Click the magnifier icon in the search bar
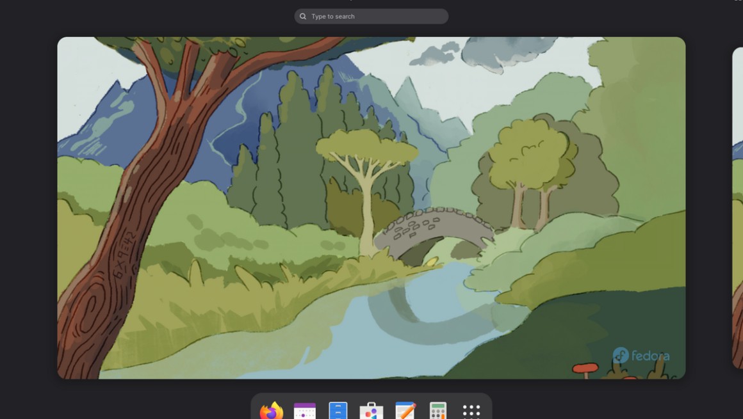The height and width of the screenshot is (419, 743). tap(303, 17)
